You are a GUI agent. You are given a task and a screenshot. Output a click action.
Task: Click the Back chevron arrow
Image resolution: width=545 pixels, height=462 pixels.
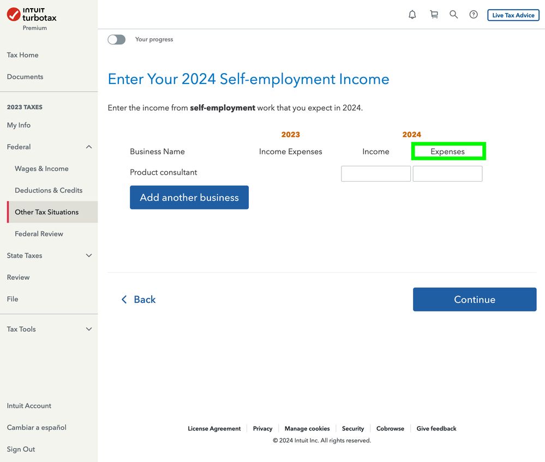pyautogui.click(x=124, y=299)
